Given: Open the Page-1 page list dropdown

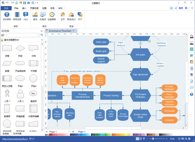Looking at the screenshot, I should (69, 132).
